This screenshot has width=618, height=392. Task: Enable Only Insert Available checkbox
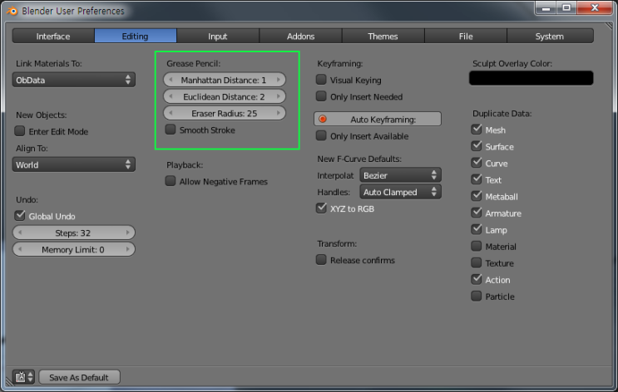click(x=321, y=135)
